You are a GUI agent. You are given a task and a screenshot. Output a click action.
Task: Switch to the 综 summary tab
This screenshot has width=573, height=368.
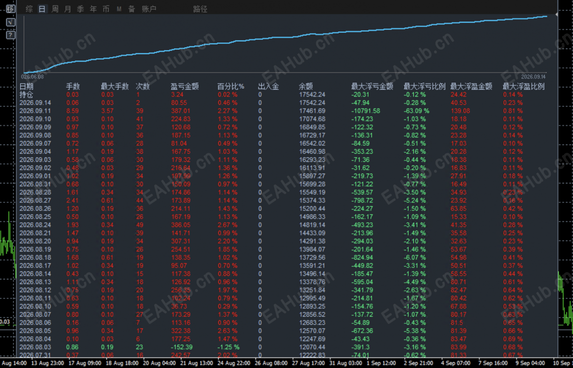click(29, 9)
